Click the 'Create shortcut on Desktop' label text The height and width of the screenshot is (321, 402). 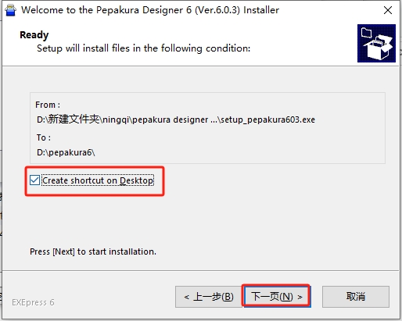(x=98, y=180)
